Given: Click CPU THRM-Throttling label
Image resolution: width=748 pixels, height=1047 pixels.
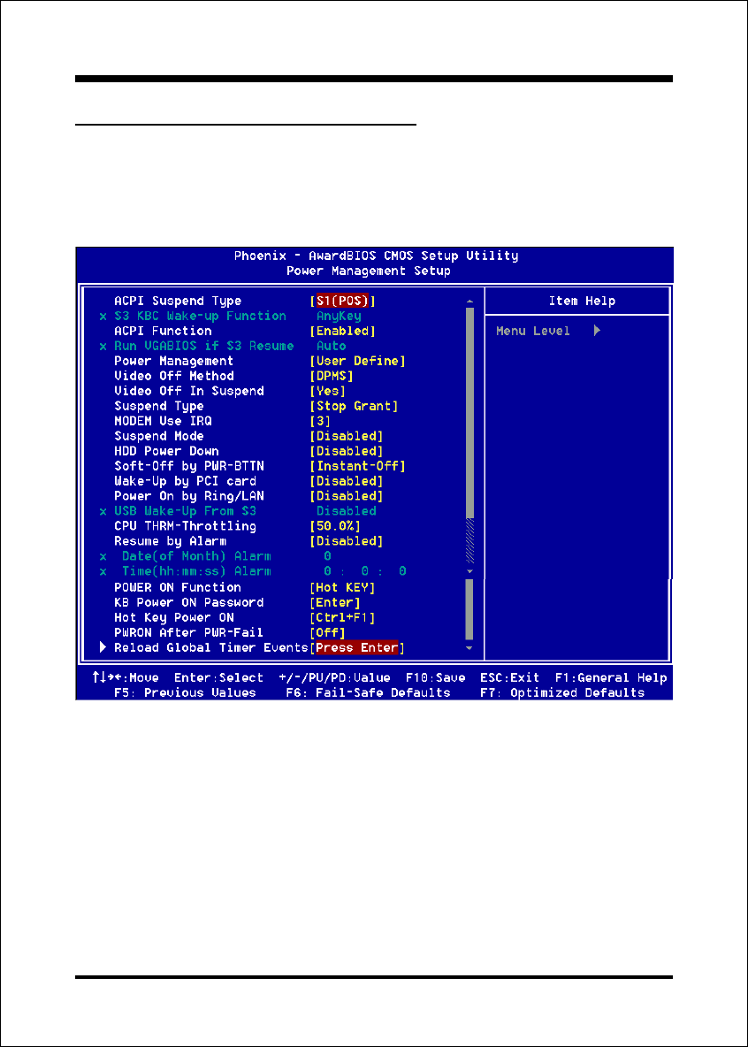Looking at the screenshot, I should click(x=185, y=526).
